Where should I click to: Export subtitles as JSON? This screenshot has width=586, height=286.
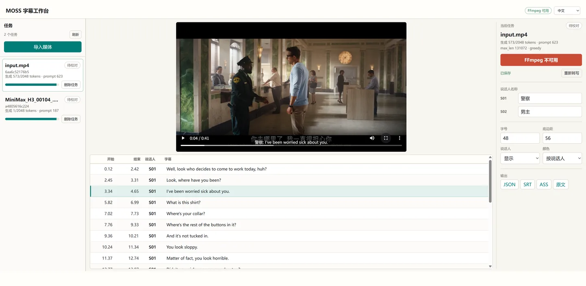[509, 184]
